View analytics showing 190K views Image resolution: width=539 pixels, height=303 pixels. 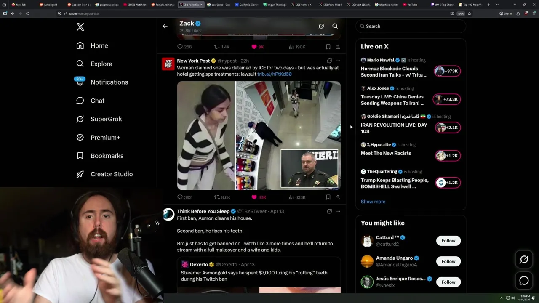point(297,47)
